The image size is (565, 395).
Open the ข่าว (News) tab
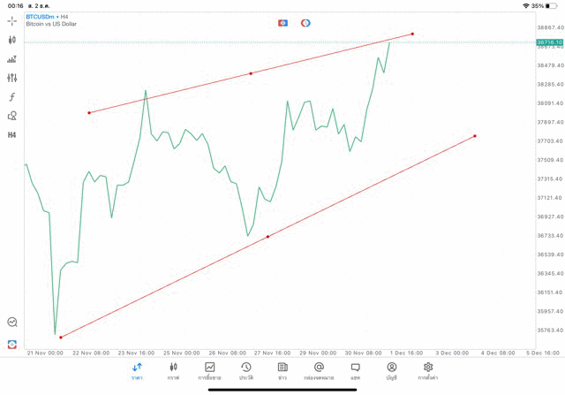(x=282, y=371)
